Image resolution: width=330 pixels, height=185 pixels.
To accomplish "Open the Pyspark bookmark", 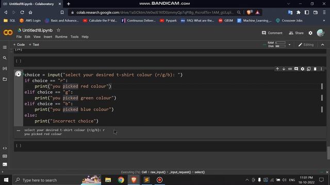I will coord(168,21).
